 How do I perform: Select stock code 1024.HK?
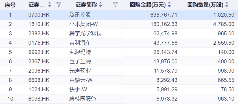click(x=39, y=89)
